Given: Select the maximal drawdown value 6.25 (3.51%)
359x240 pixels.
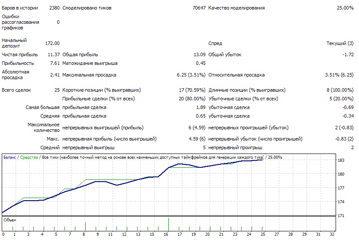Looking at the screenshot, I should [x=191, y=75].
